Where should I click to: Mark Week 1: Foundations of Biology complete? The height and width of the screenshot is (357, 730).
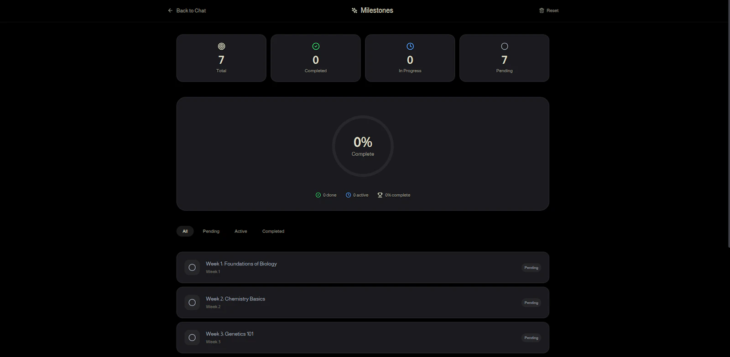pos(192,267)
